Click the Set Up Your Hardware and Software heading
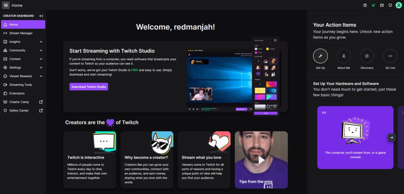 (346, 84)
